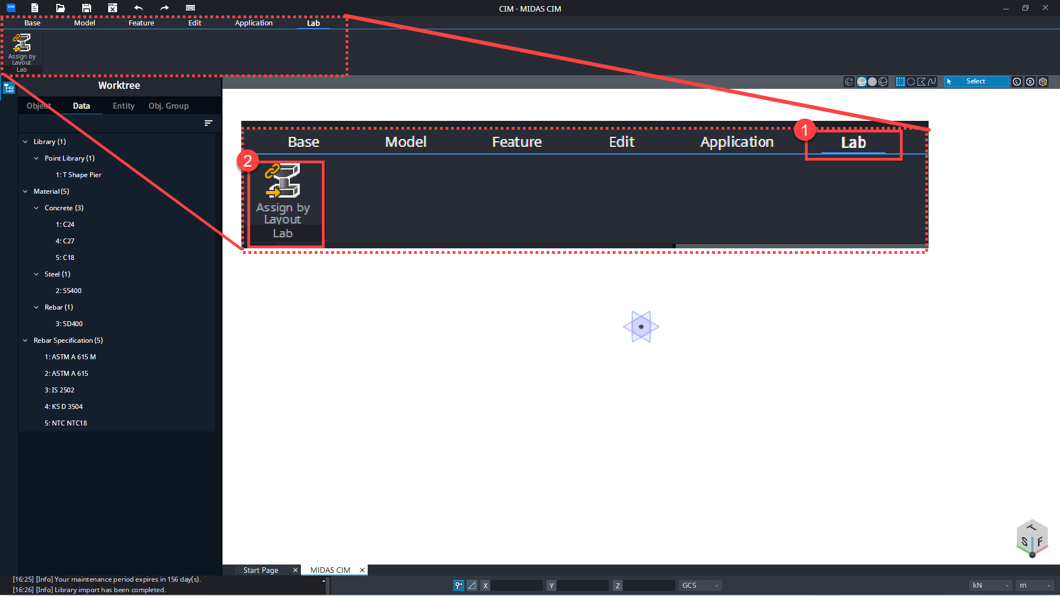Create a new file from quick toolbar
Viewport: 1060px width, 596px height.
[x=35, y=8]
